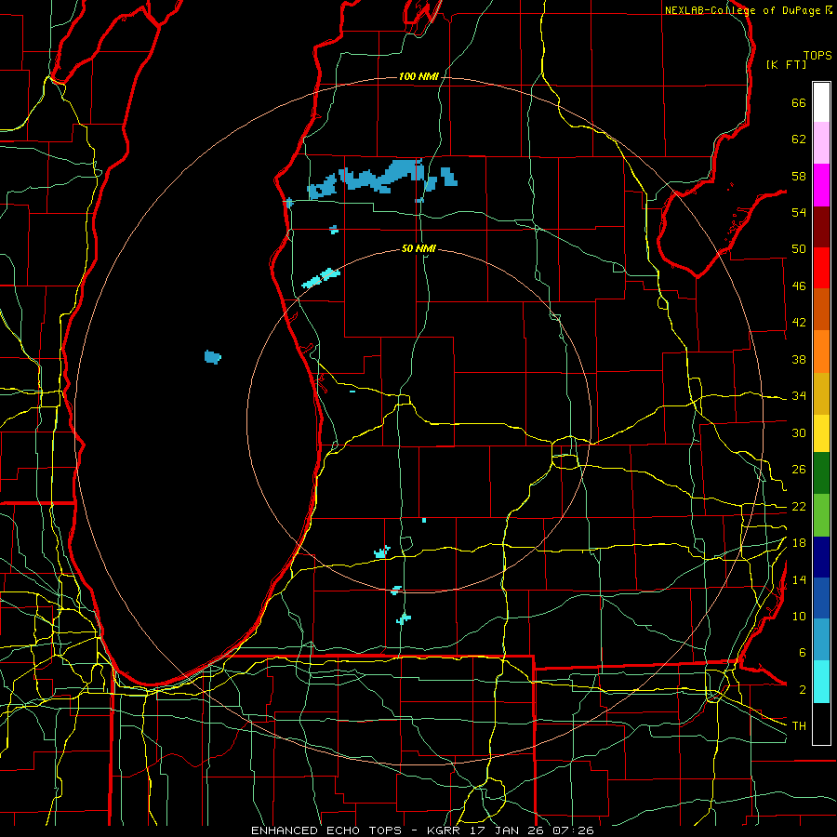This screenshot has width=837, height=837.
Task: Click the navy 22 kft legend swatch
Action: [x=821, y=557]
